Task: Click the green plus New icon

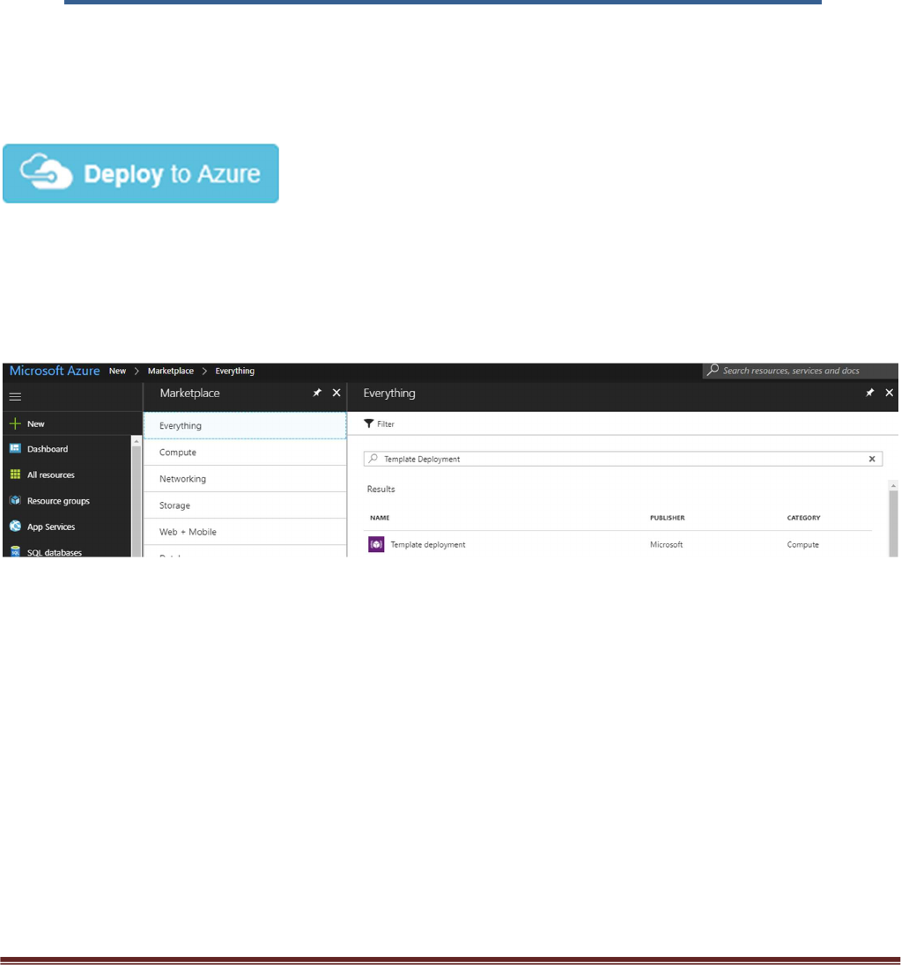Action: click(x=15, y=424)
